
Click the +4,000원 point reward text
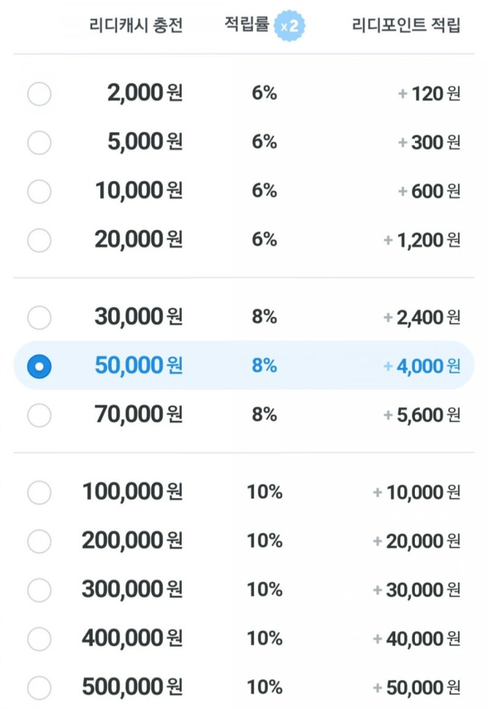(x=422, y=366)
